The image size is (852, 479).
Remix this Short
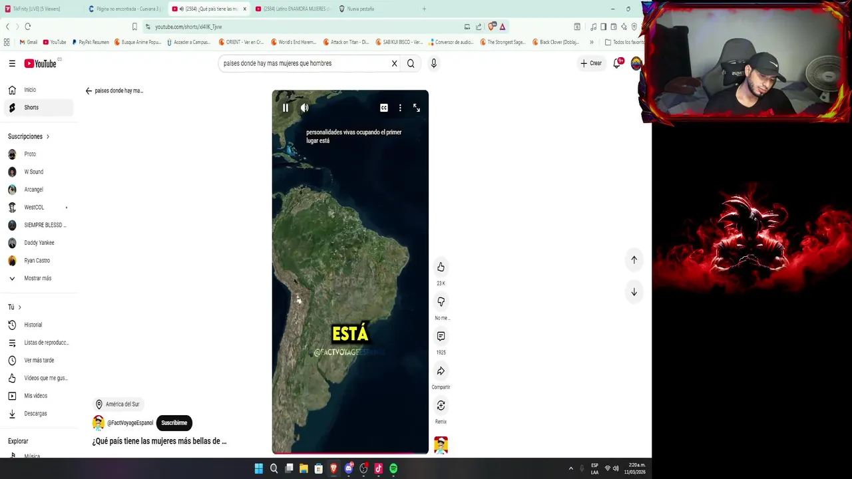click(x=441, y=405)
